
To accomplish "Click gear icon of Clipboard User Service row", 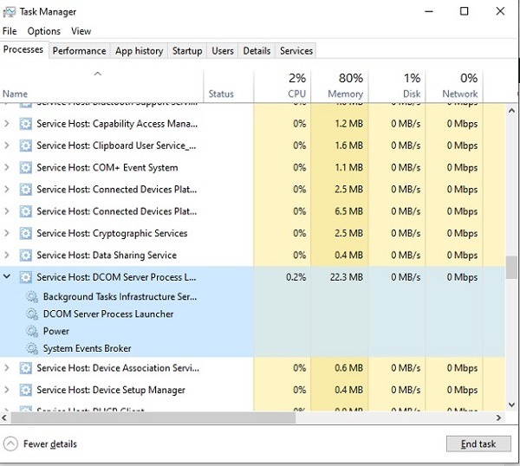I will click(25, 146).
